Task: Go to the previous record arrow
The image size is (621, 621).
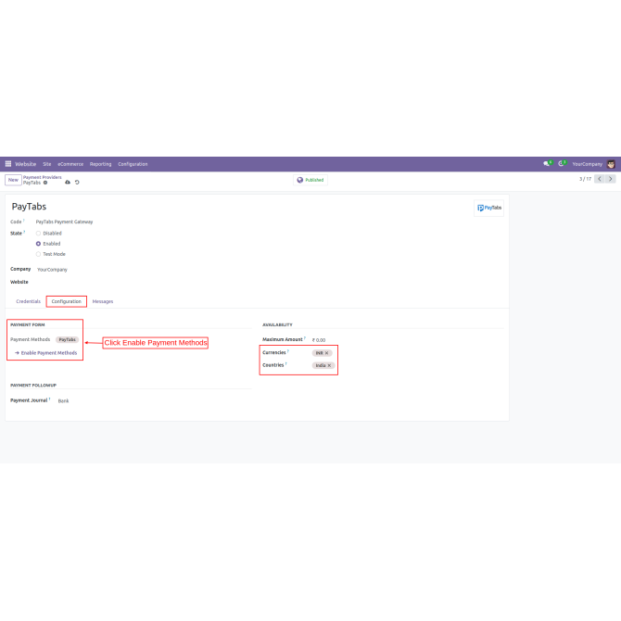Action: tap(600, 179)
